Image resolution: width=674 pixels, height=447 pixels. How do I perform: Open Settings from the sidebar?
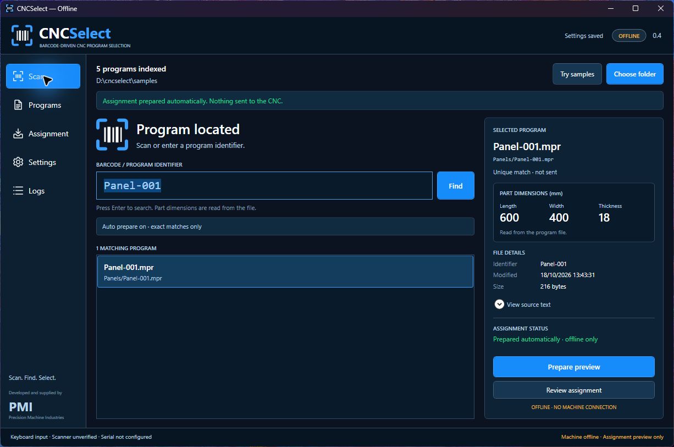pyautogui.click(x=43, y=162)
